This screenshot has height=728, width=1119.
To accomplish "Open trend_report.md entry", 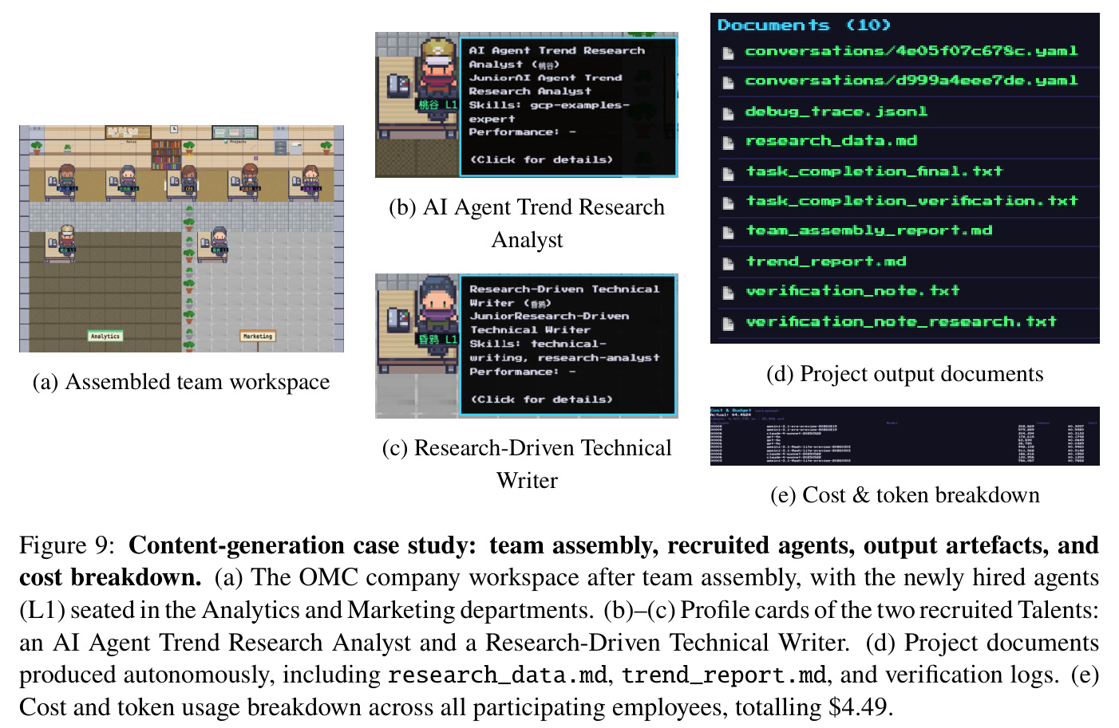I will tap(825, 262).
